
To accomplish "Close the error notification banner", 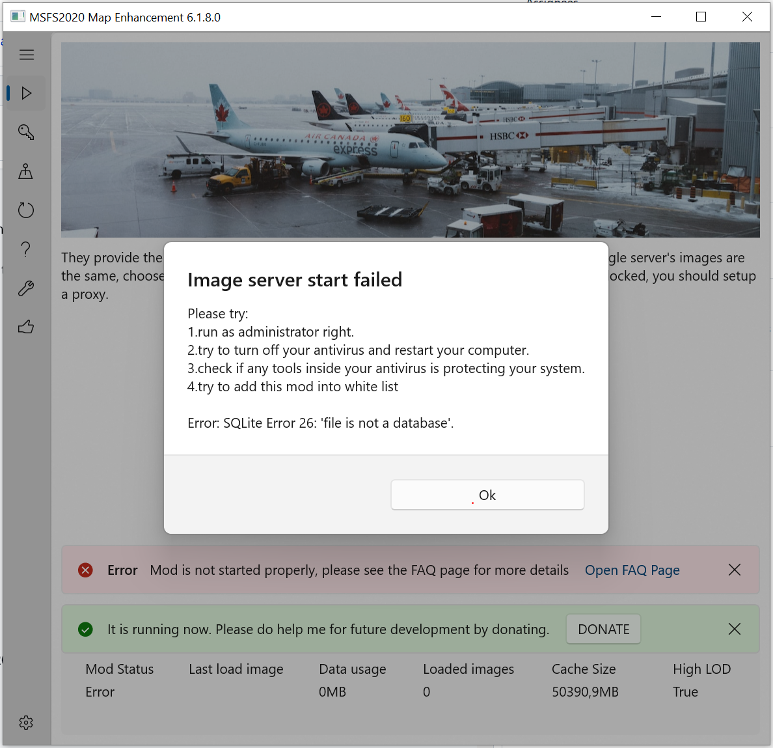I will (735, 570).
